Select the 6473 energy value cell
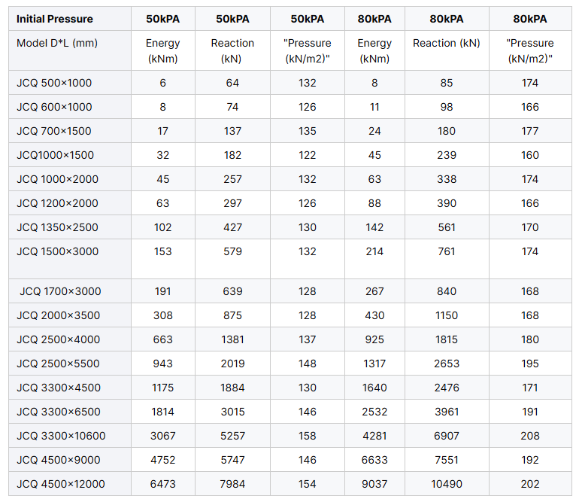Viewport: 576px width, 502px height. coord(162,484)
